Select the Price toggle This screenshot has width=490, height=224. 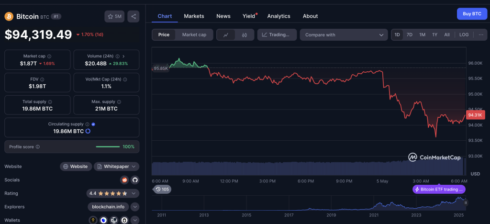pyautogui.click(x=164, y=34)
